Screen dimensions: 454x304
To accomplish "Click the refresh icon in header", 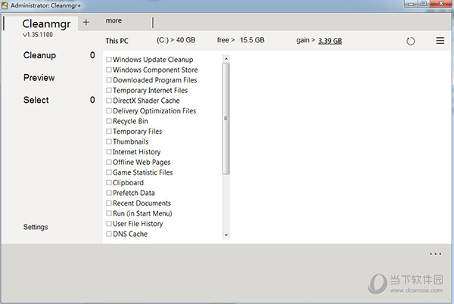I will [411, 41].
